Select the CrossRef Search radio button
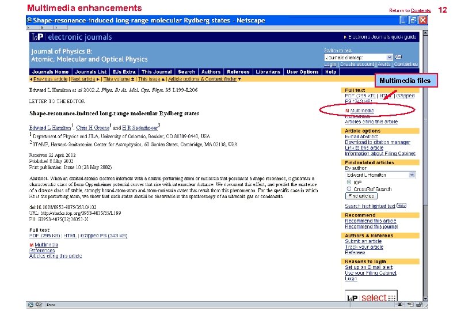457x311 pixels. pyautogui.click(x=349, y=189)
